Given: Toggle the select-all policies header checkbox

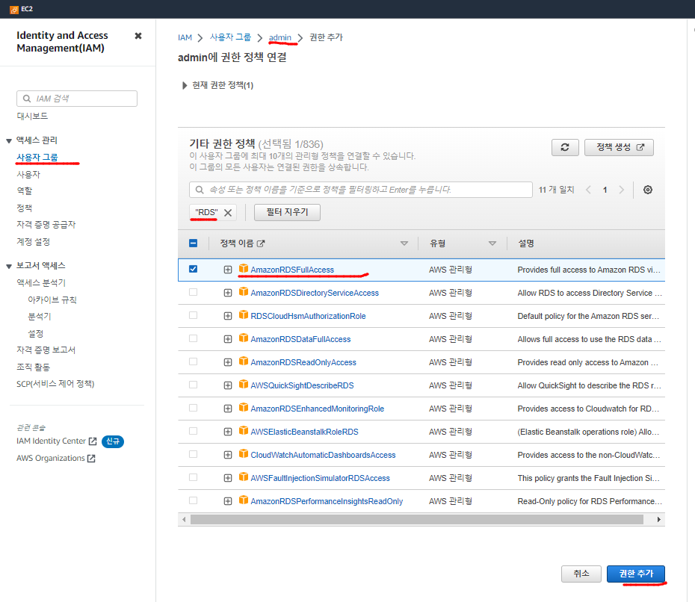Looking at the screenshot, I should pos(193,243).
